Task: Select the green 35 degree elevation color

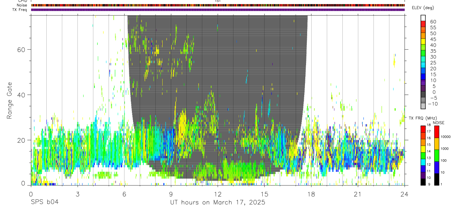Action: pos(423,53)
